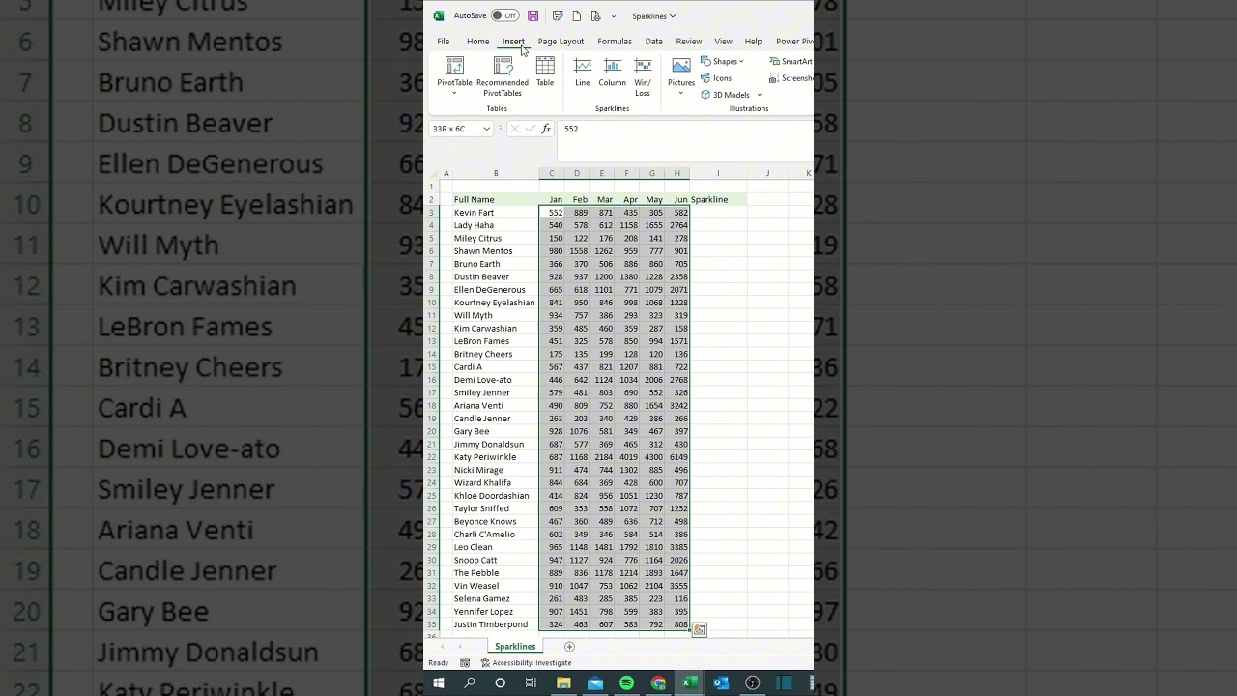This screenshot has width=1237, height=696.
Task: Select the Sparklines sheet tab
Action: coord(515,647)
